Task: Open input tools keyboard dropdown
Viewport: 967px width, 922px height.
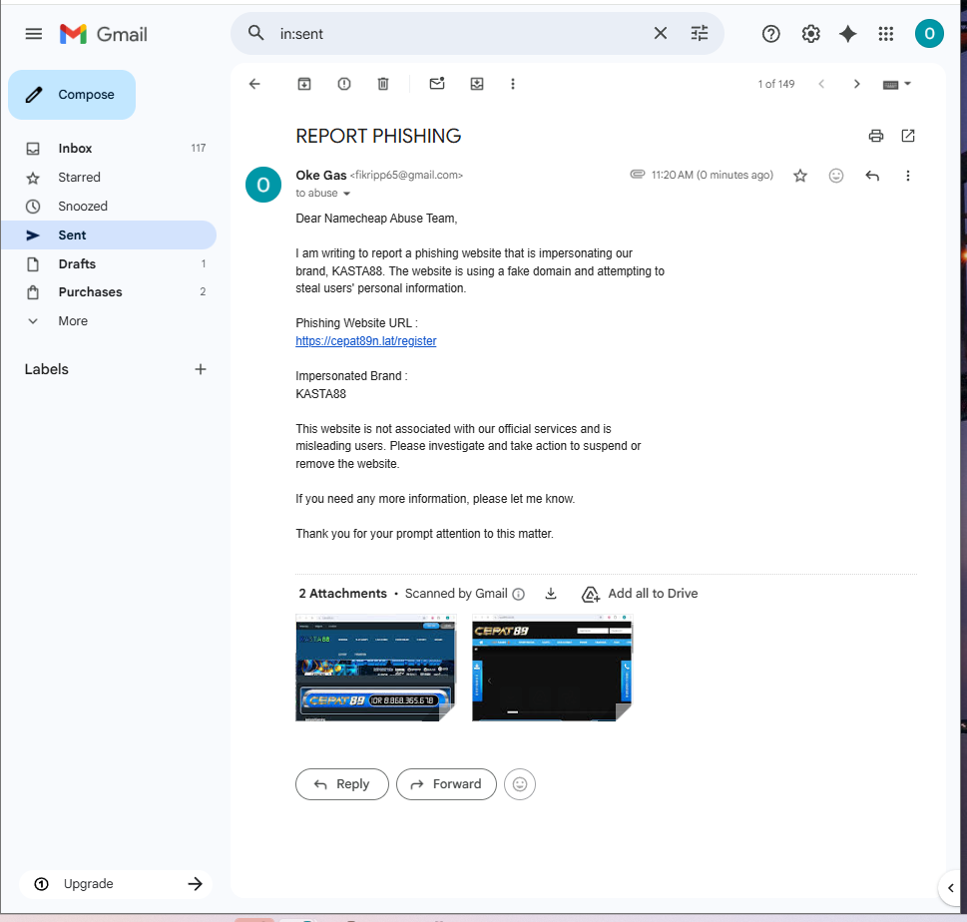Action: (897, 85)
